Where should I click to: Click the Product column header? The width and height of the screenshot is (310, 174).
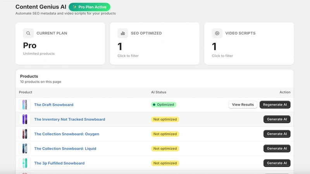tap(26, 92)
